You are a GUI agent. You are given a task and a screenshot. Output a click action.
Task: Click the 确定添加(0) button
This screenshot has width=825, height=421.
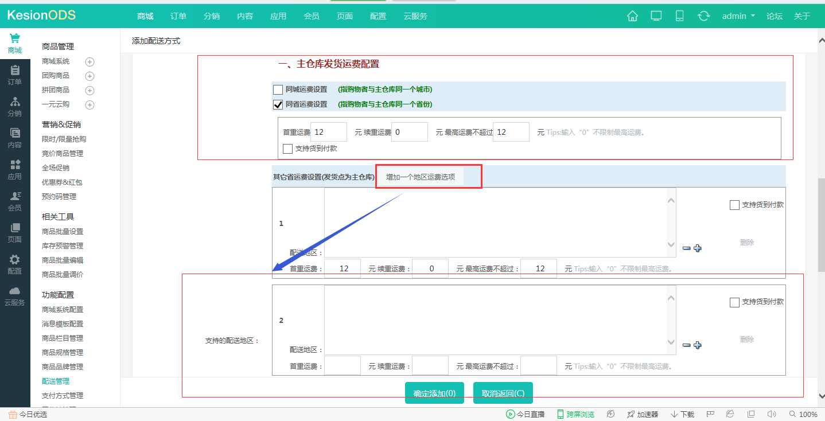(x=434, y=393)
